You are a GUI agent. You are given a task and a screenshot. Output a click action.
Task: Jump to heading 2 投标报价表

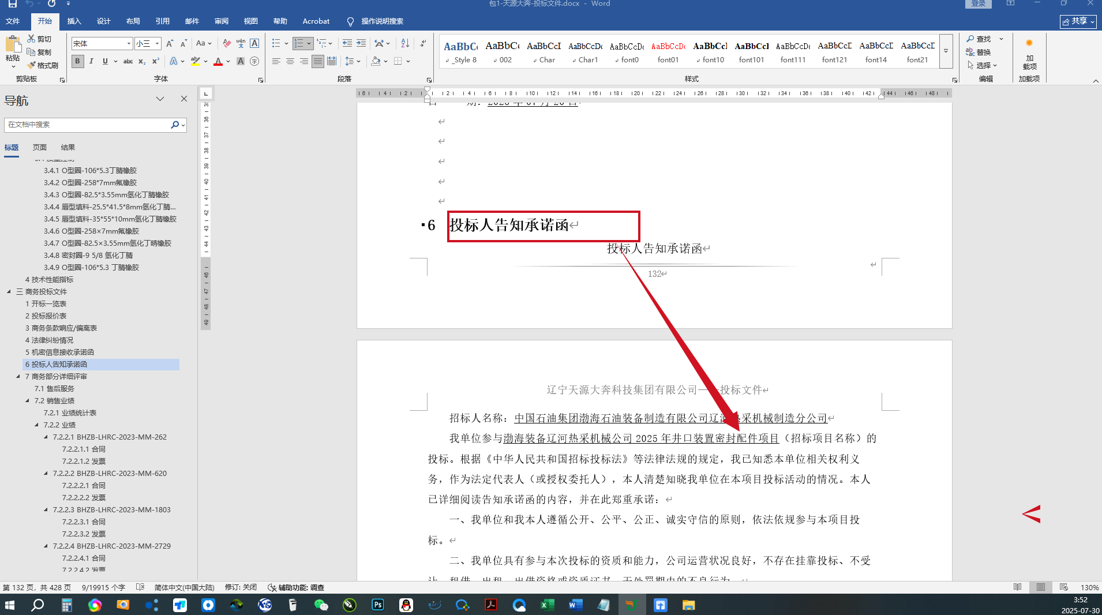click(x=46, y=316)
